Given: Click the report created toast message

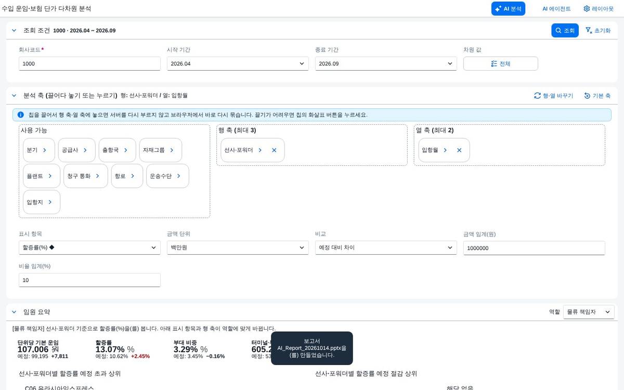Looking at the screenshot, I should 312,348.
